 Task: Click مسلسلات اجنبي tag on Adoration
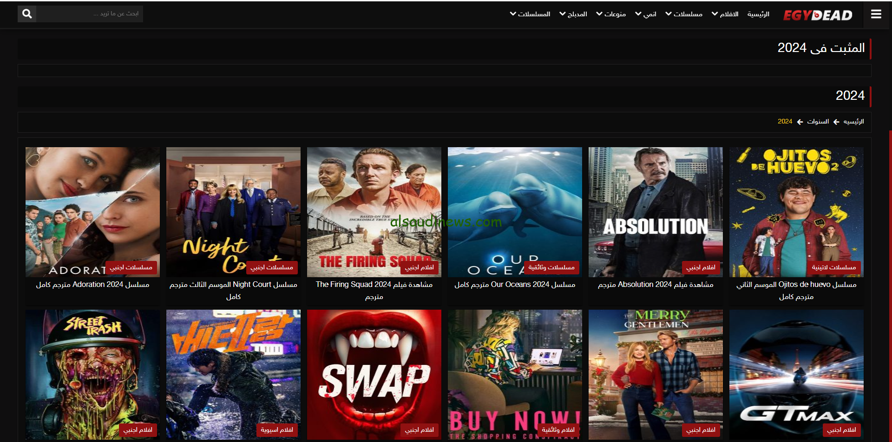pyautogui.click(x=131, y=267)
